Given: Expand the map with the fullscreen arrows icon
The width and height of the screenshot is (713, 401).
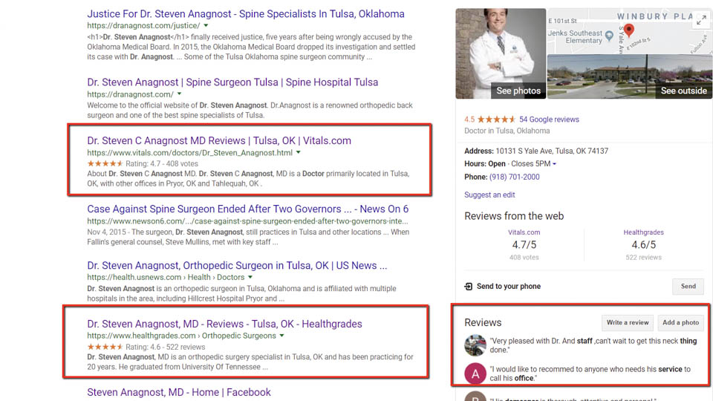Looking at the screenshot, I should pos(702,19).
